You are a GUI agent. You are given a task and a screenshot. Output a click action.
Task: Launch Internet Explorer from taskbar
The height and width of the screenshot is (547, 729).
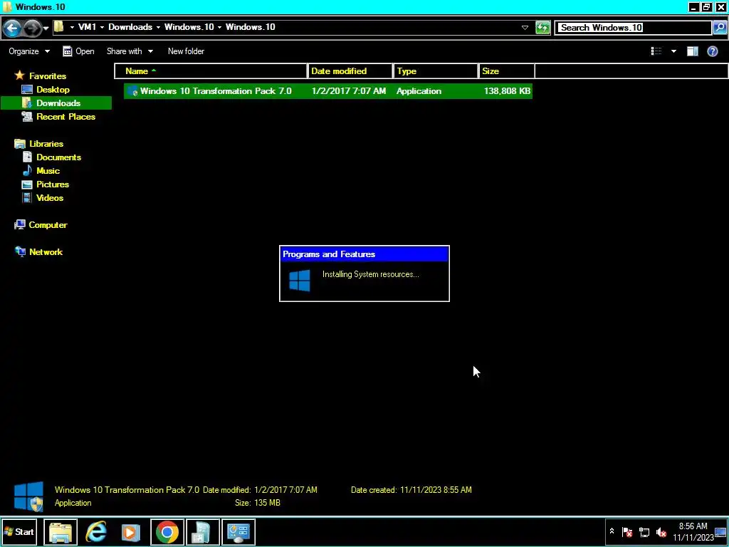coord(96,531)
